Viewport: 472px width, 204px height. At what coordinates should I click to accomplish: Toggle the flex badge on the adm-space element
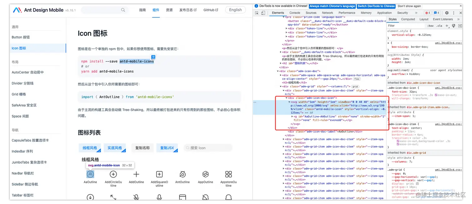click(357, 79)
